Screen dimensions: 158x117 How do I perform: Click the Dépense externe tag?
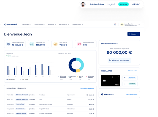coord(21,113)
